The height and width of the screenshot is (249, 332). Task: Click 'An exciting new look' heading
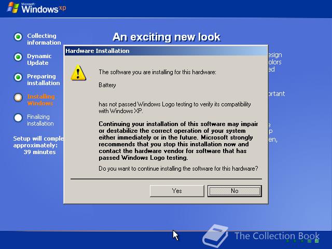(167, 37)
